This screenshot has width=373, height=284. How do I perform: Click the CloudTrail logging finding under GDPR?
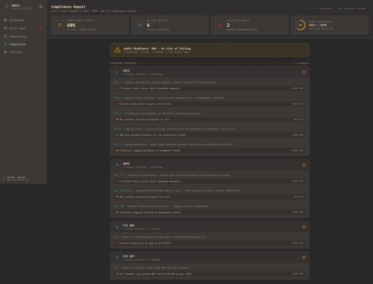pyautogui.click(x=210, y=212)
